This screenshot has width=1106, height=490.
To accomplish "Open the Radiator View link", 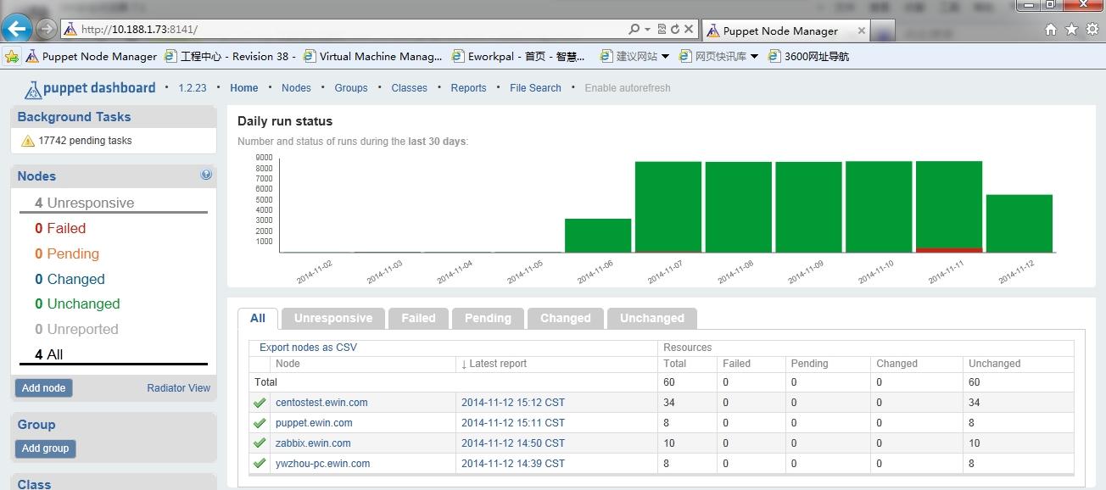I will (178, 388).
